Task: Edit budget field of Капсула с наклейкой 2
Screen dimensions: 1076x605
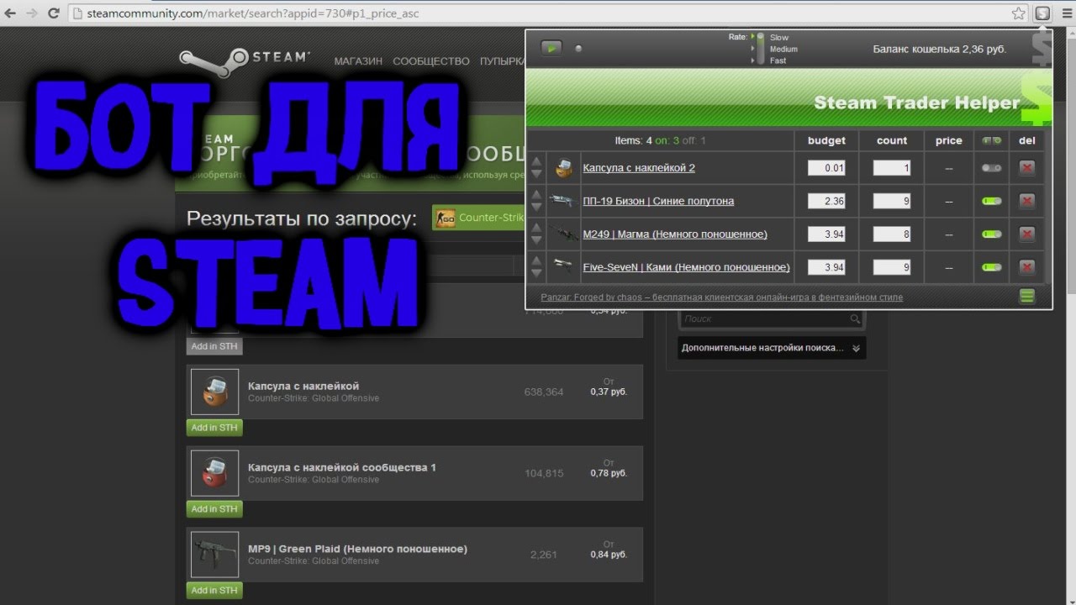Action: coord(826,168)
